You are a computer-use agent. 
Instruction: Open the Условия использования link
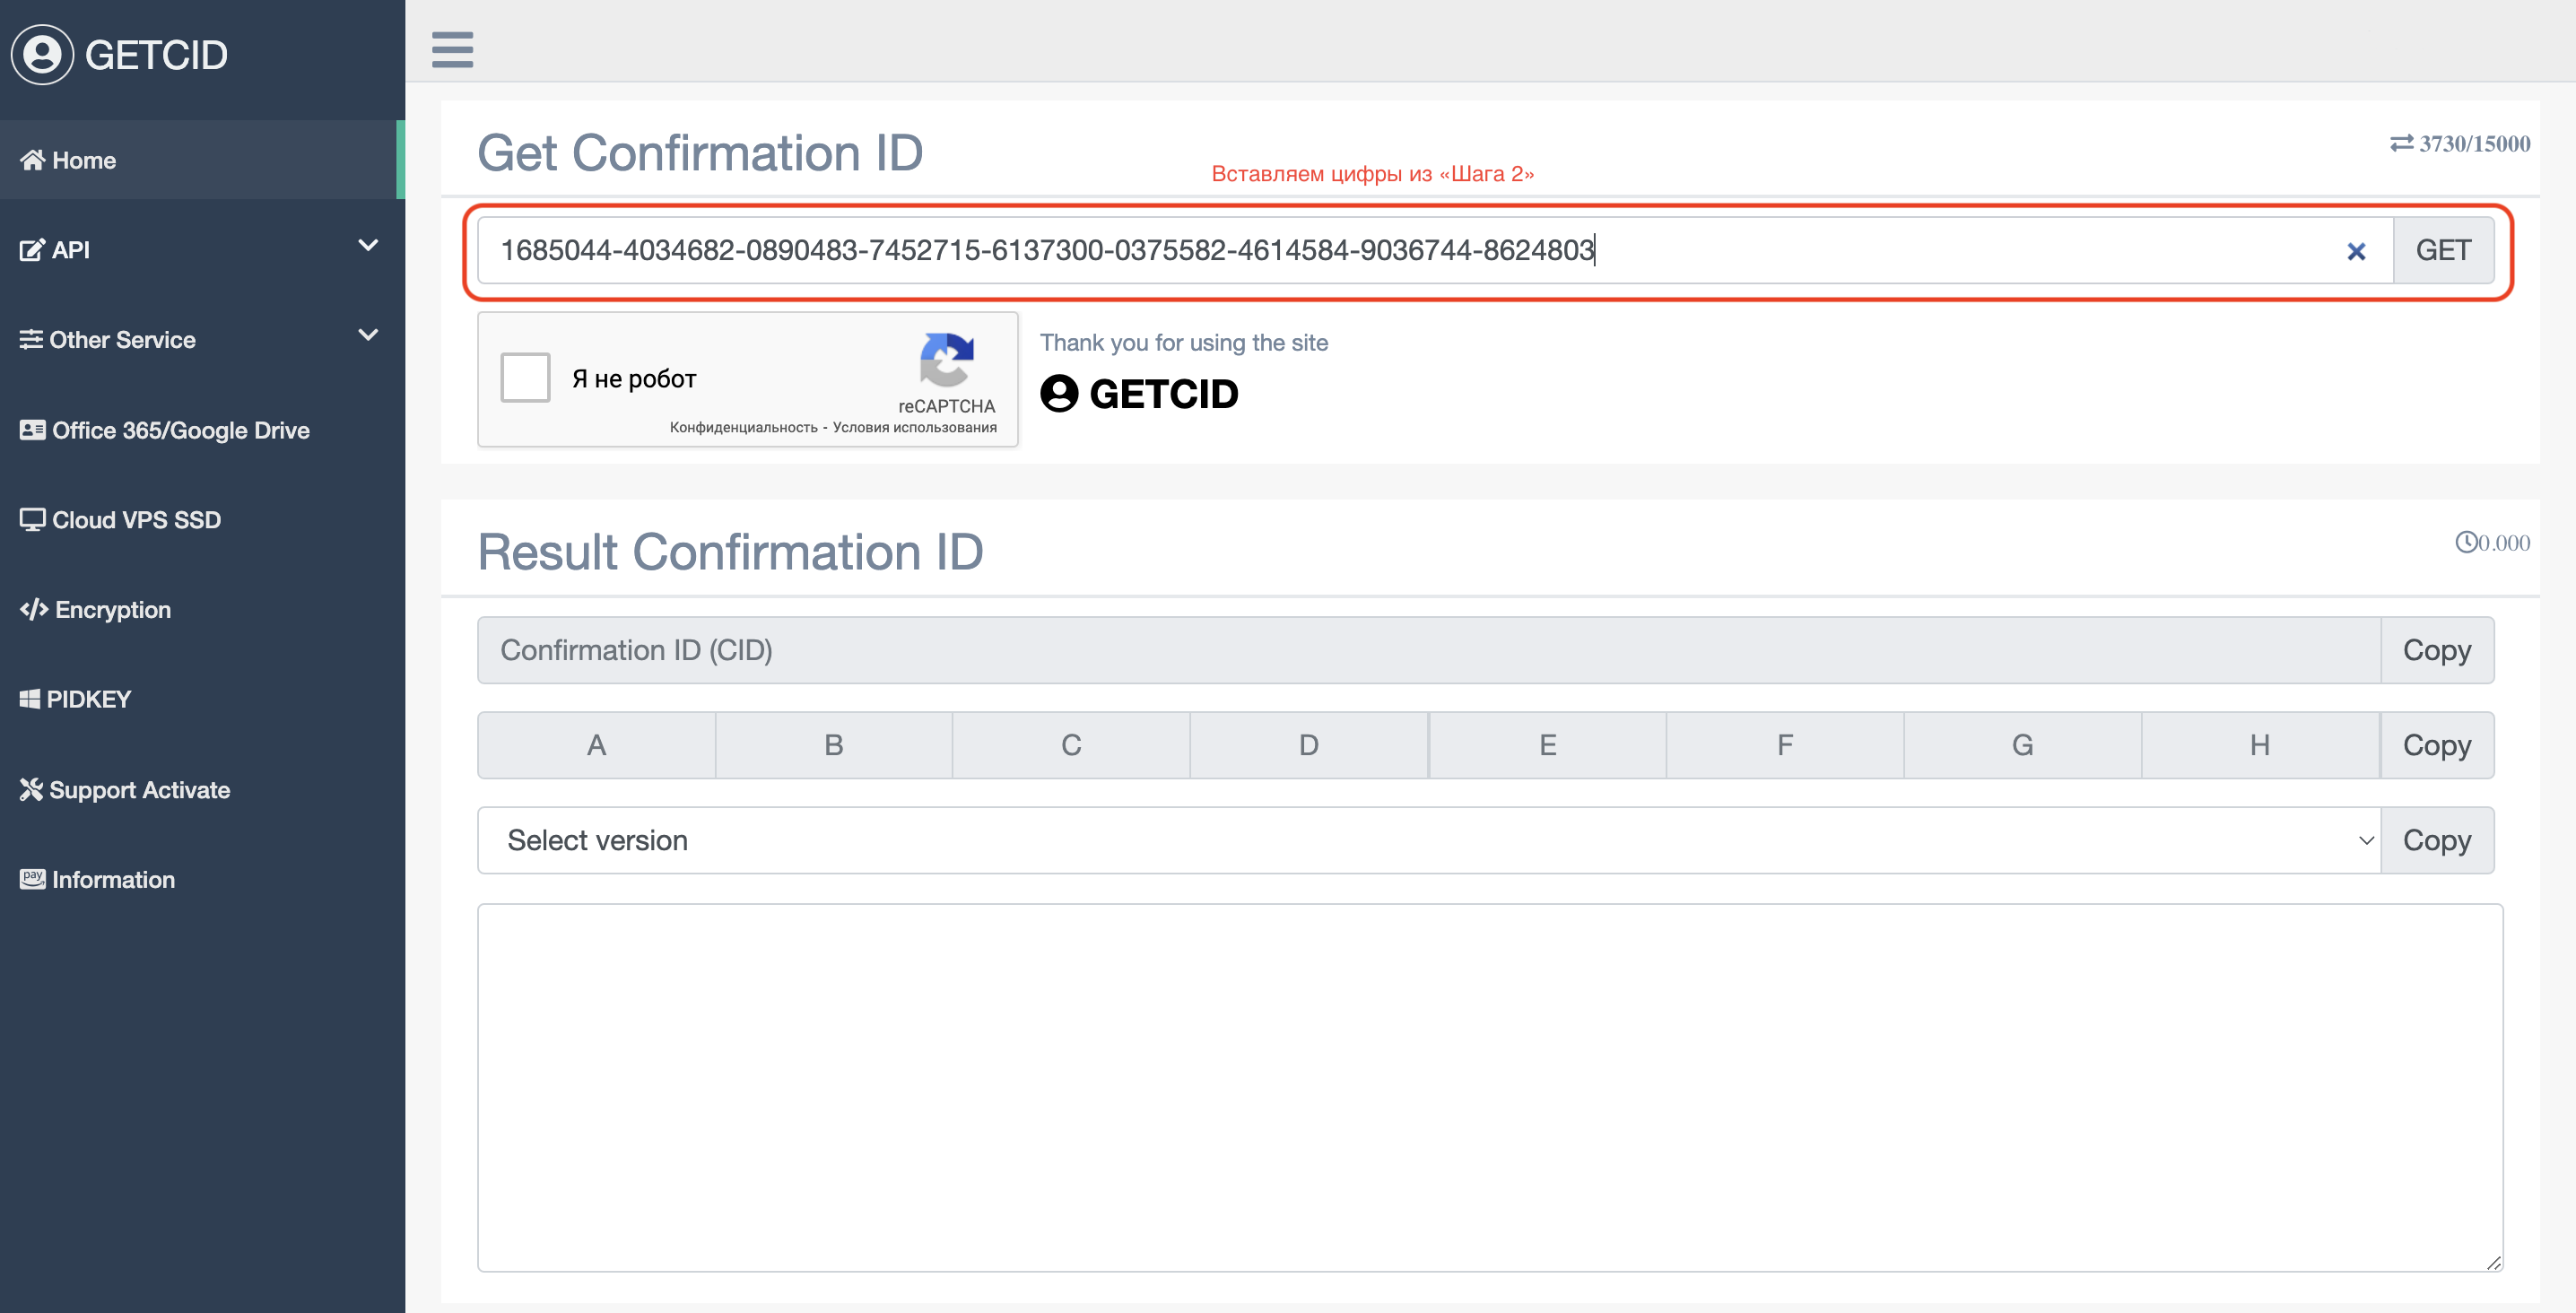(x=914, y=427)
